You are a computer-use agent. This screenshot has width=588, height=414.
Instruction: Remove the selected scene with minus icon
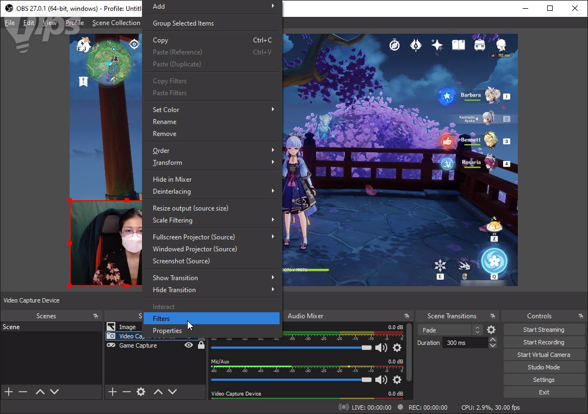[x=23, y=392]
